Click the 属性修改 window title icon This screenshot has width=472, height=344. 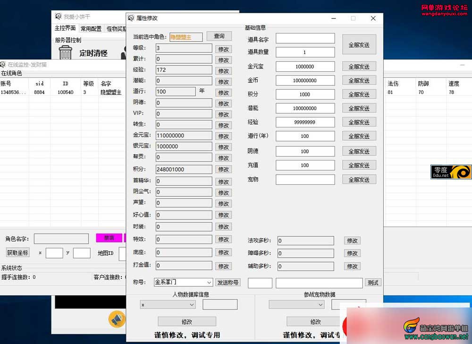coord(131,18)
